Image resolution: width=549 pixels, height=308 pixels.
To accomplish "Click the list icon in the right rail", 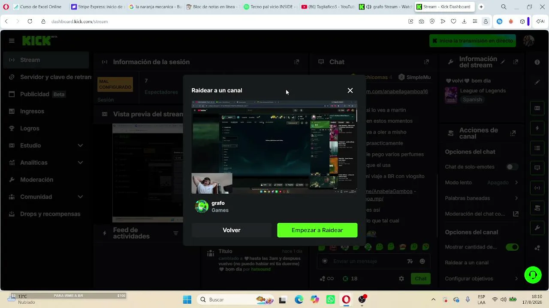I will pos(537,148).
